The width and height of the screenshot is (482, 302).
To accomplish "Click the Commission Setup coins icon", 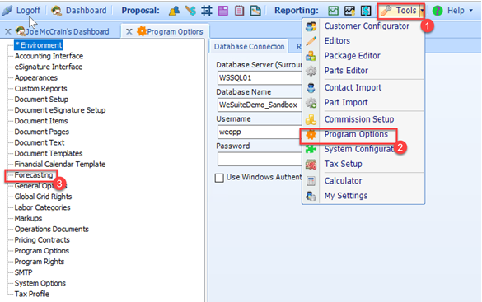I will tap(311, 119).
